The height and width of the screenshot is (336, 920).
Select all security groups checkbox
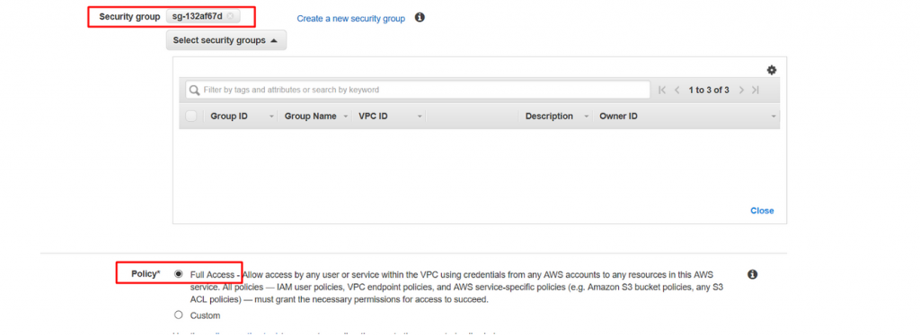[190, 116]
